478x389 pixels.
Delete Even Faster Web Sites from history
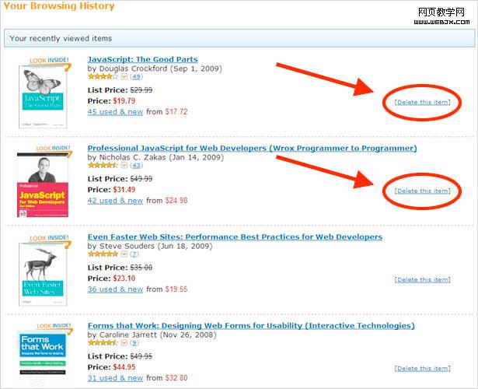click(422, 279)
